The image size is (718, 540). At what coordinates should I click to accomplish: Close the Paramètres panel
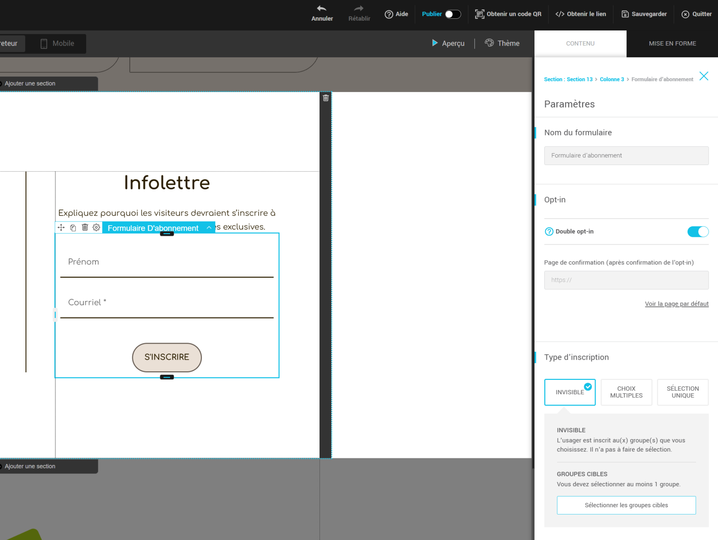point(704,76)
